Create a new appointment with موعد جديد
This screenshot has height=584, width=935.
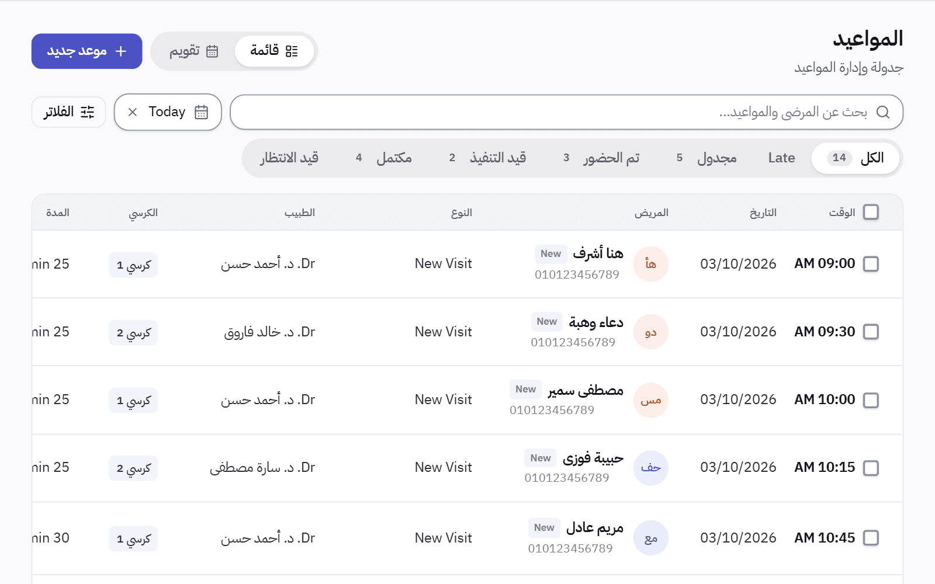coord(87,51)
